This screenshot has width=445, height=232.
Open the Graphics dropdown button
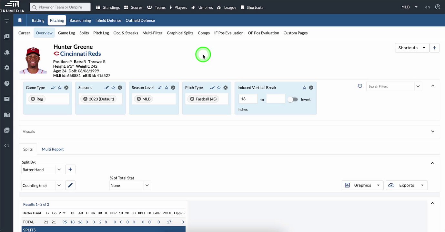click(x=363, y=185)
